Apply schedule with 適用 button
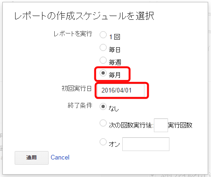Image resolution: width=211 pixels, height=177 pixels. tap(32, 158)
